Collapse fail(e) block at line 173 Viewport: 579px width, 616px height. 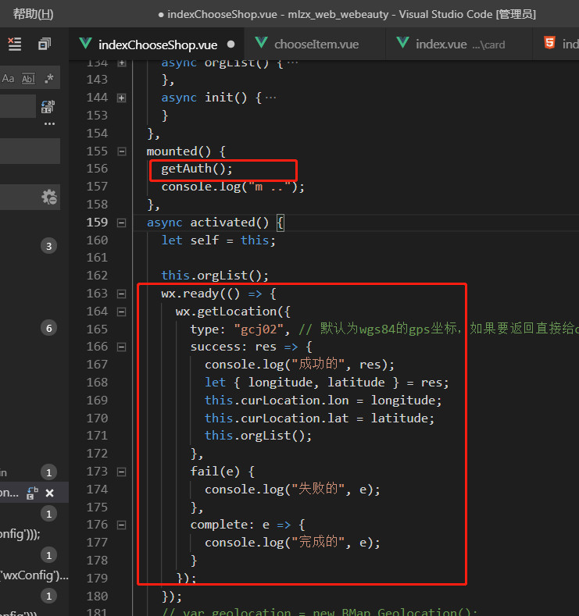point(122,472)
